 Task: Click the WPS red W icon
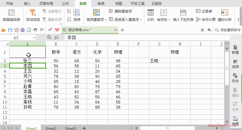click(x=57, y=30)
